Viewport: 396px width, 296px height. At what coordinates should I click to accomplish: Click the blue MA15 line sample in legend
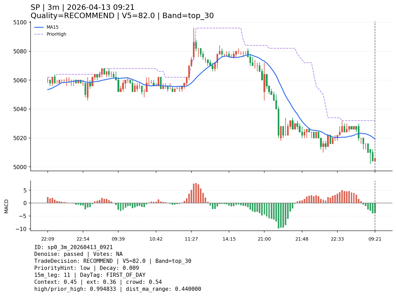click(x=39, y=27)
